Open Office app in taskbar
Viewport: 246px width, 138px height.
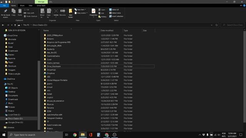click(x=91, y=135)
